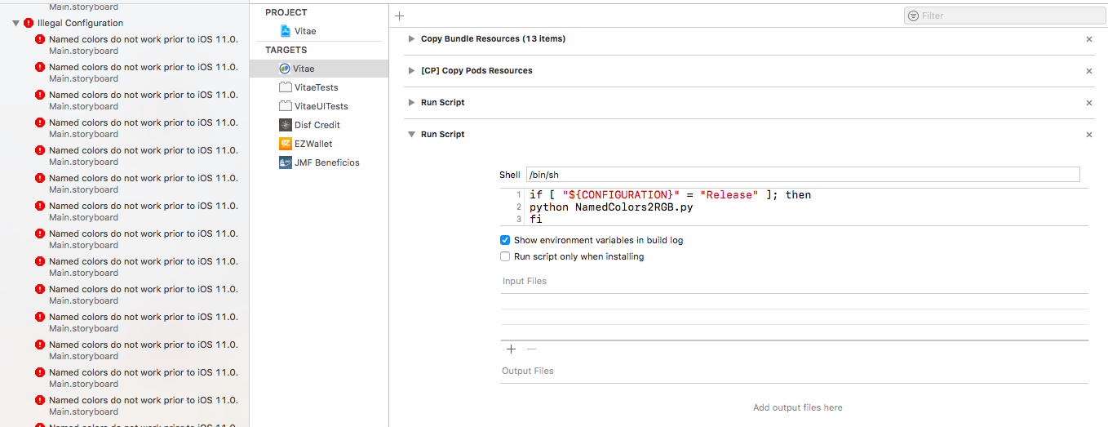
Task: Remove the Copy Bundle Resources phase
Action: coord(1088,39)
